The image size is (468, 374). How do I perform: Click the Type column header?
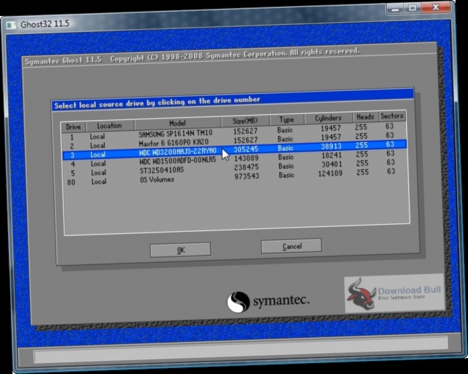(287, 119)
